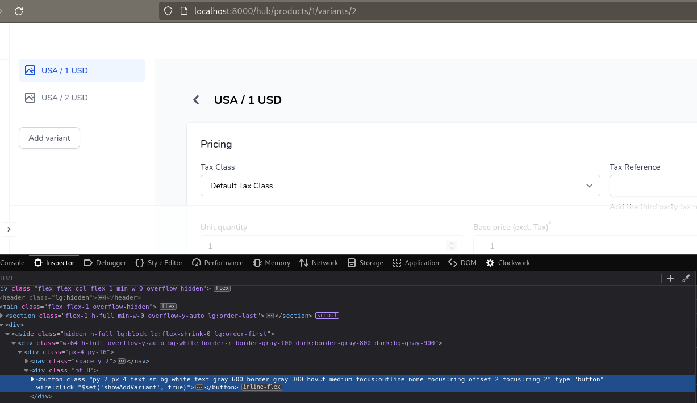This screenshot has width=697, height=403.
Task: Select the element picker tool in DevTools
Action: coord(686,278)
